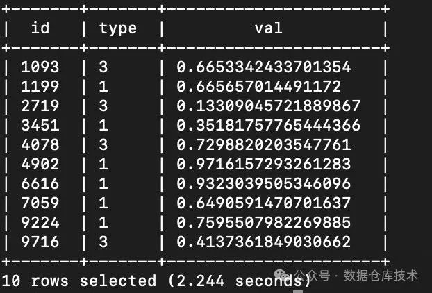This screenshot has height=293, width=432.
Task: Click the '10 rows selected' status text
Action: pos(79,281)
